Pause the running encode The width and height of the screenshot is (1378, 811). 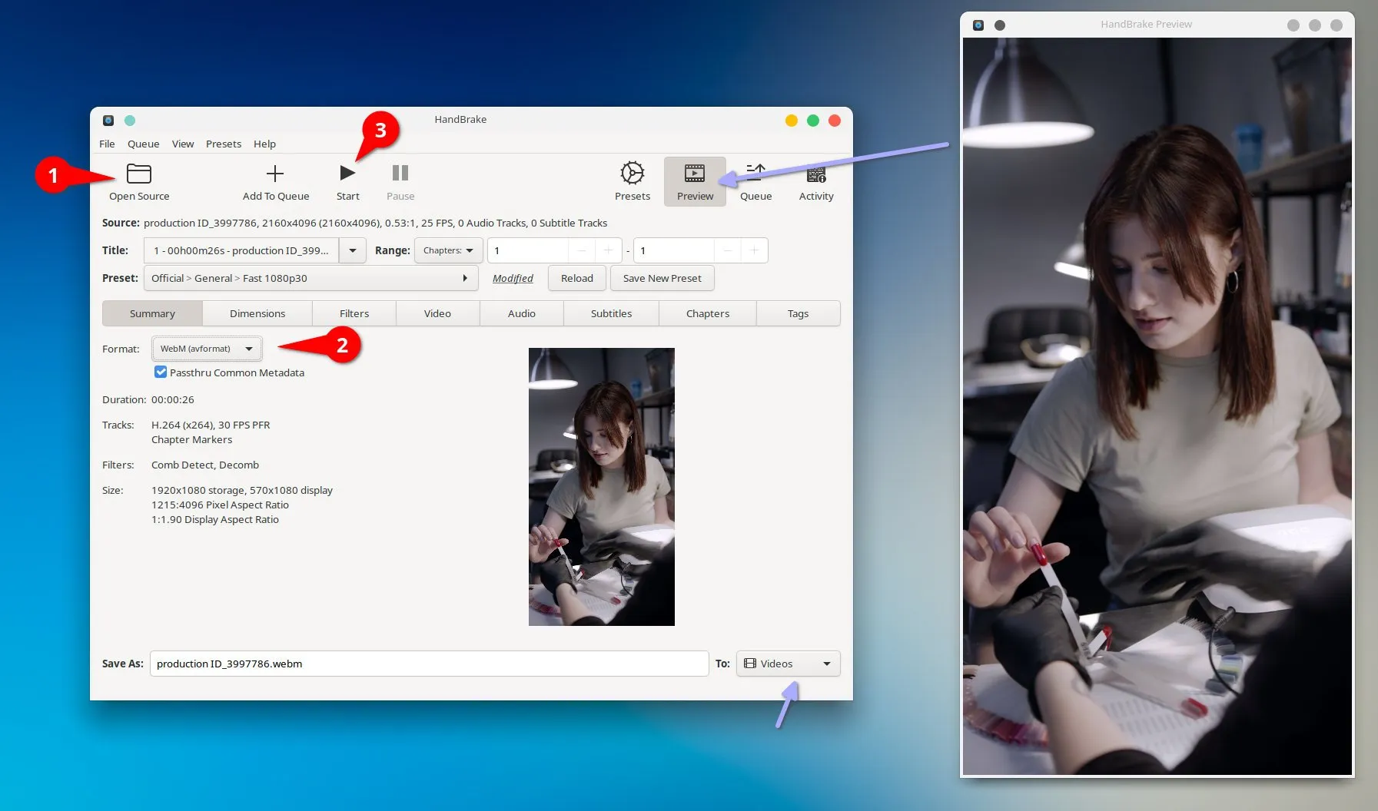[400, 181]
